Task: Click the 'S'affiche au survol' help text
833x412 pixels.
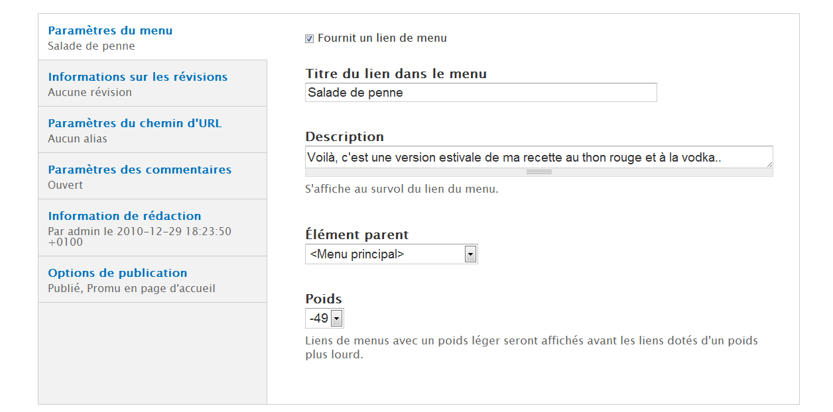Action: click(x=401, y=189)
